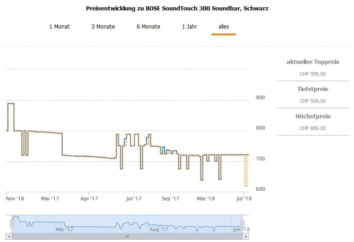This screenshot has width=354, height=242.
Task: Click the Höchstpreis heading
Action: tap(313, 116)
